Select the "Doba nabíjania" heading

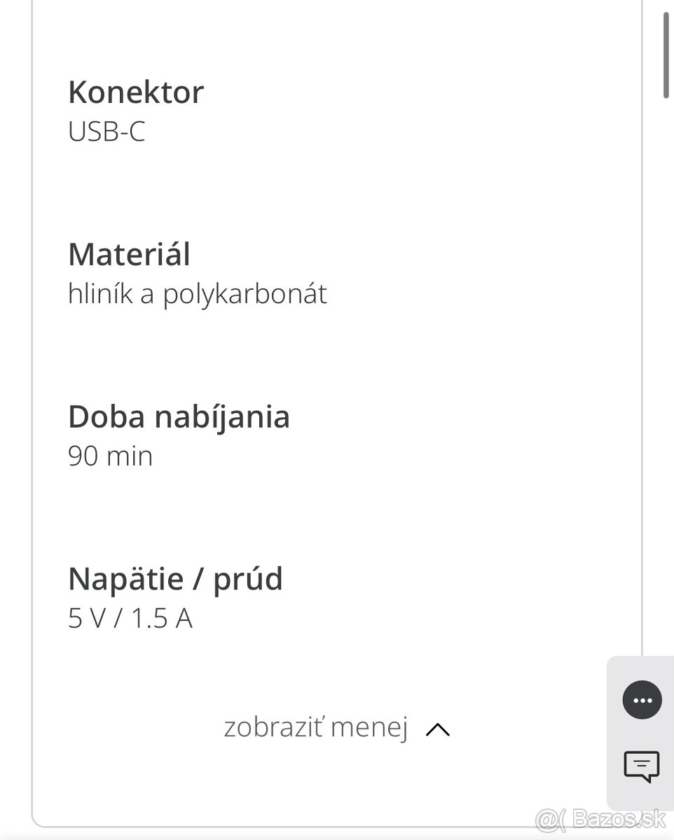(x=179, y=416)
